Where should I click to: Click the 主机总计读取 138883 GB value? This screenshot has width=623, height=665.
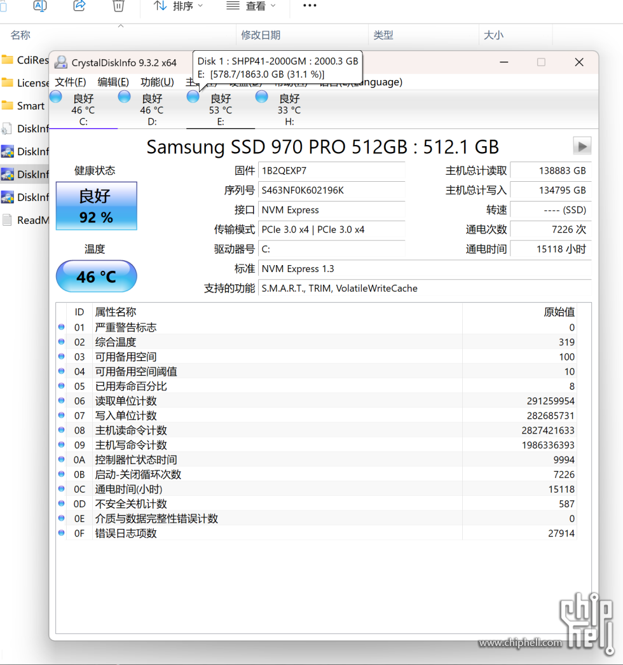(551, 170)
